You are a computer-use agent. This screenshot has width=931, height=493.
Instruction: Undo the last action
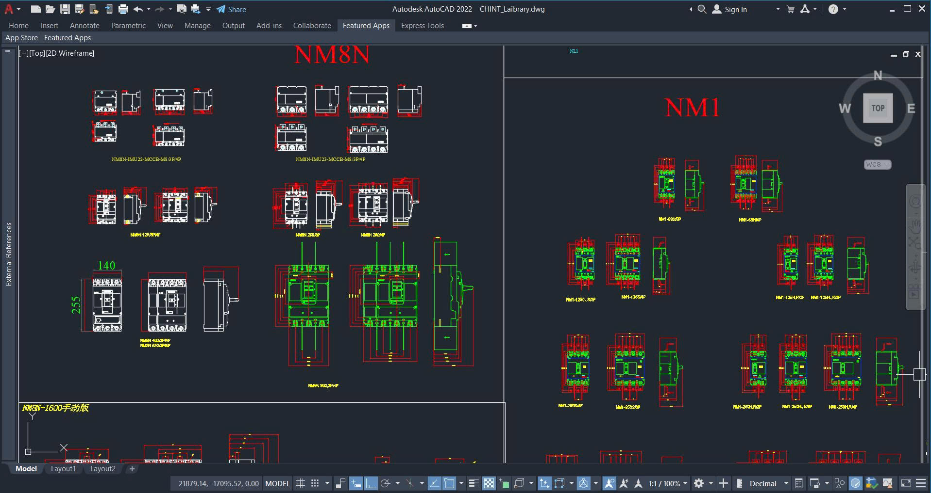(138, 9)
